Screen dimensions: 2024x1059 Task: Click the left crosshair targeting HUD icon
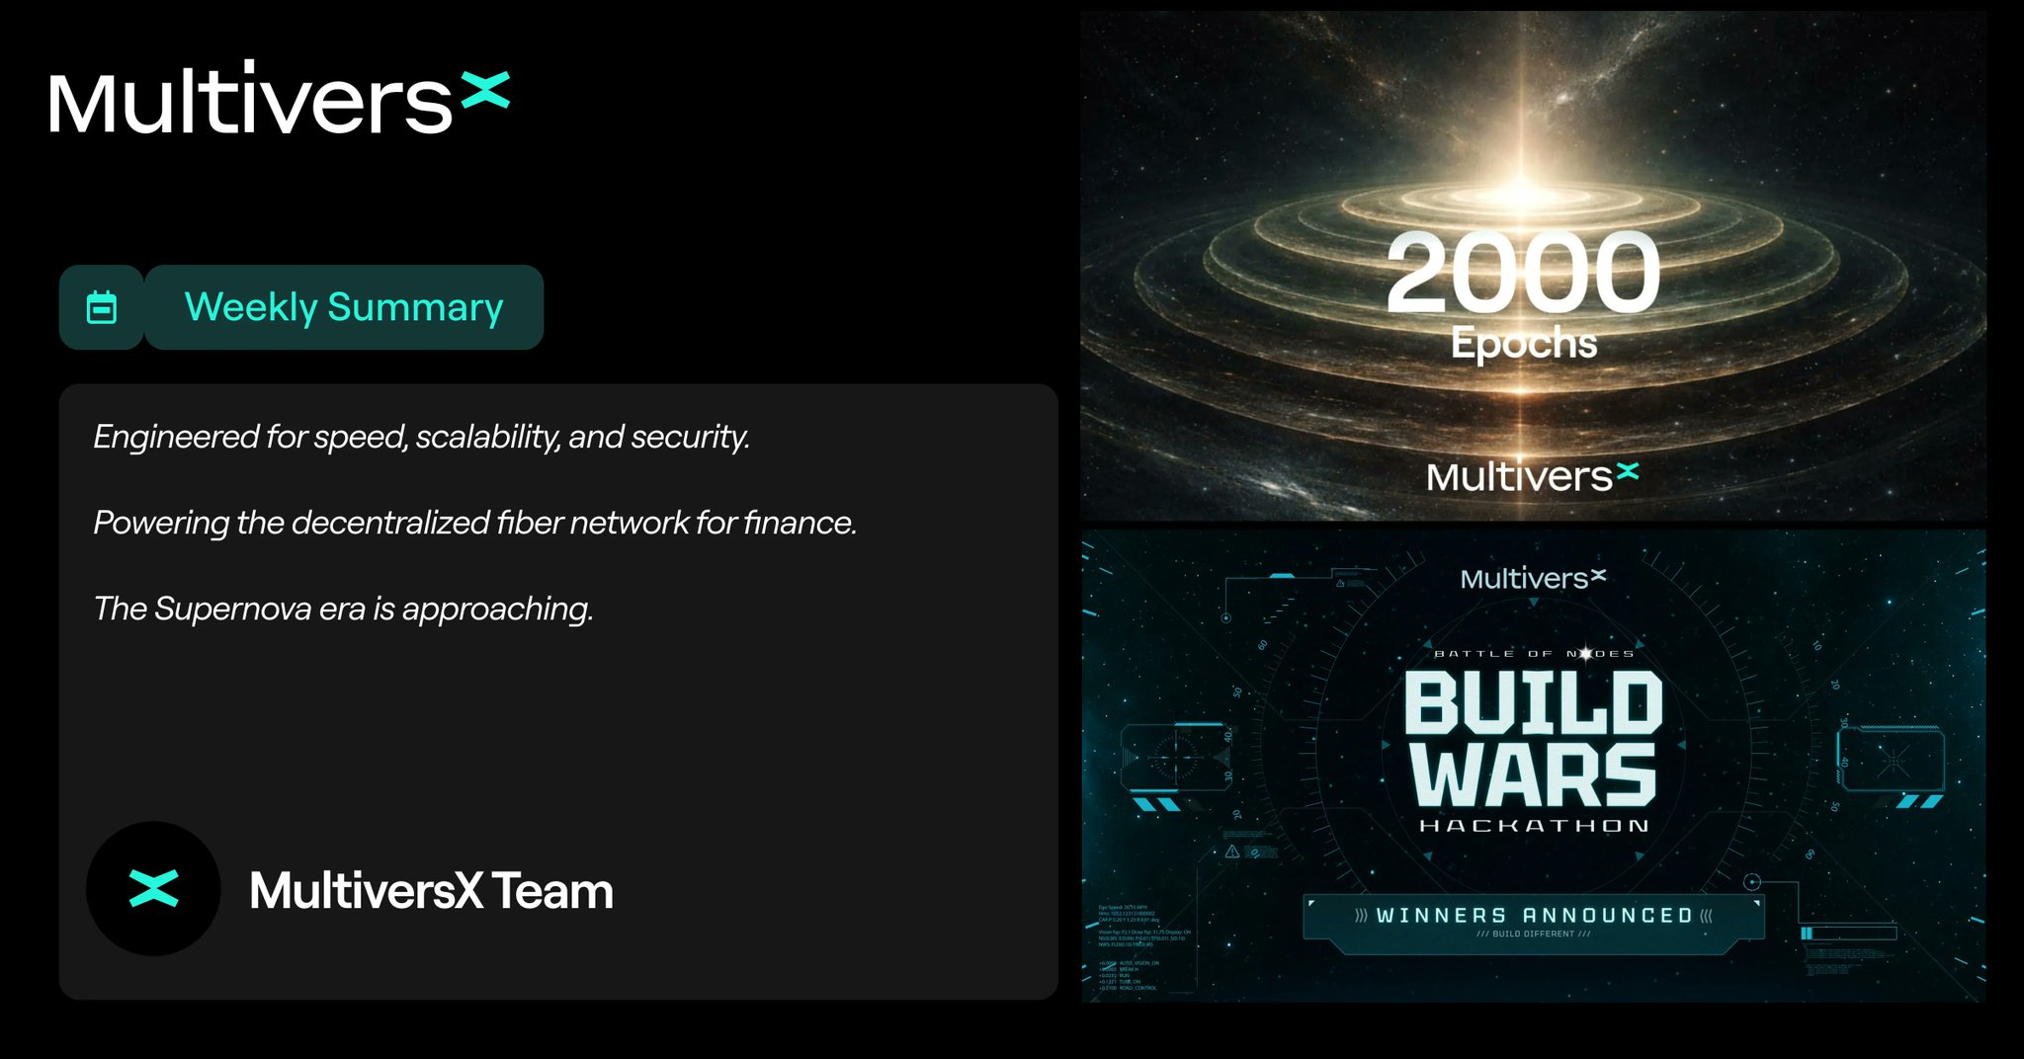(x=1176, y=757)
